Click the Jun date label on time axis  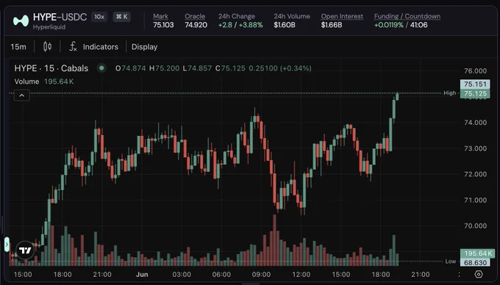pyautogui.click(x=142, y=274)
